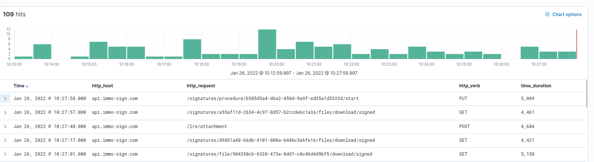594x162 pixels.
Task: Click the duration value 4,421
Action: click(x=528, y=140)
